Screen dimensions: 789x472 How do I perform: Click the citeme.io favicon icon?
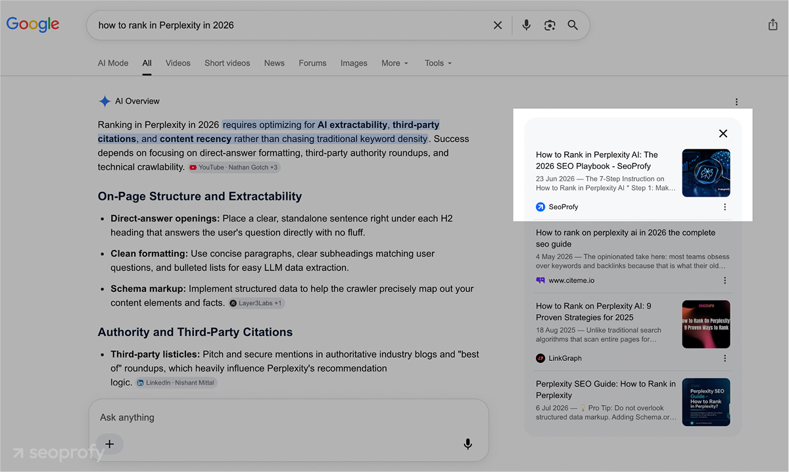click(540, 281)
